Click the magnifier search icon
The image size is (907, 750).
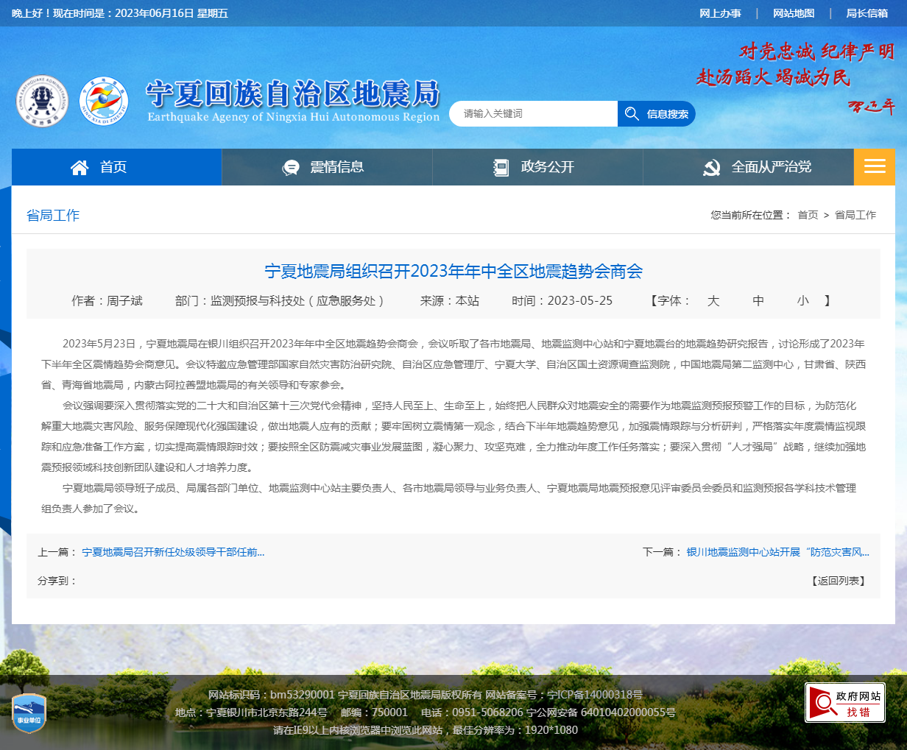(x=632, y=113)
